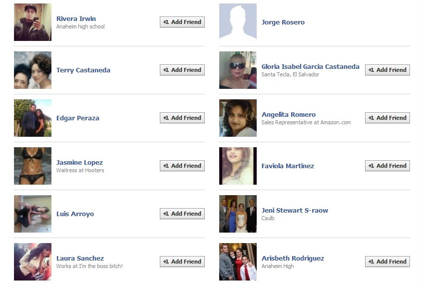This screenshot has height=289, width=422.
Task: Click Add Friend next to Angelita Romero
Action: (388, 118)
